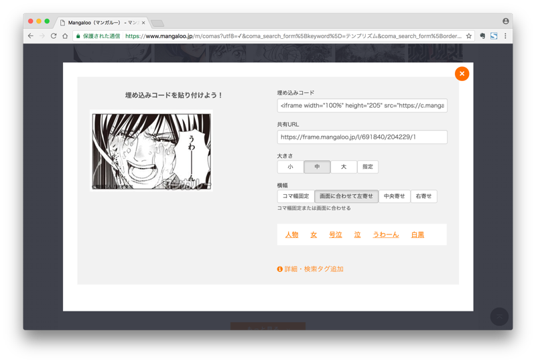
Task: Open the Evernote extension icon
Action: [482, 36]
